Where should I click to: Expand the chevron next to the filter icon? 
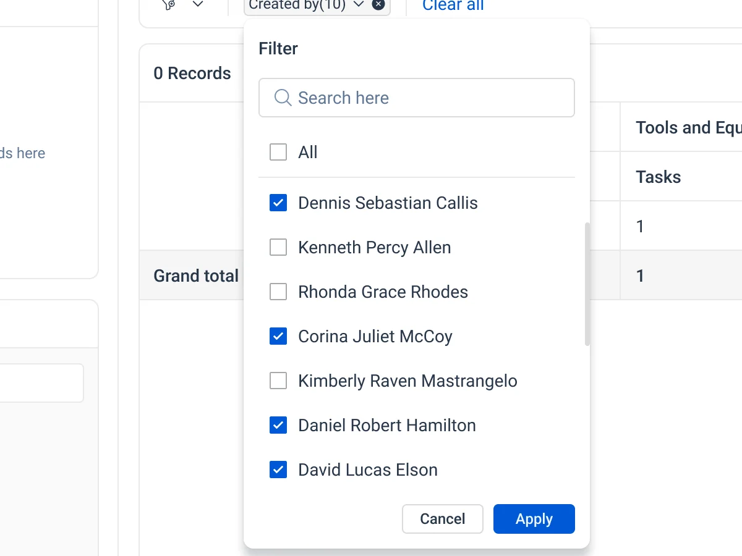[198, 4]
